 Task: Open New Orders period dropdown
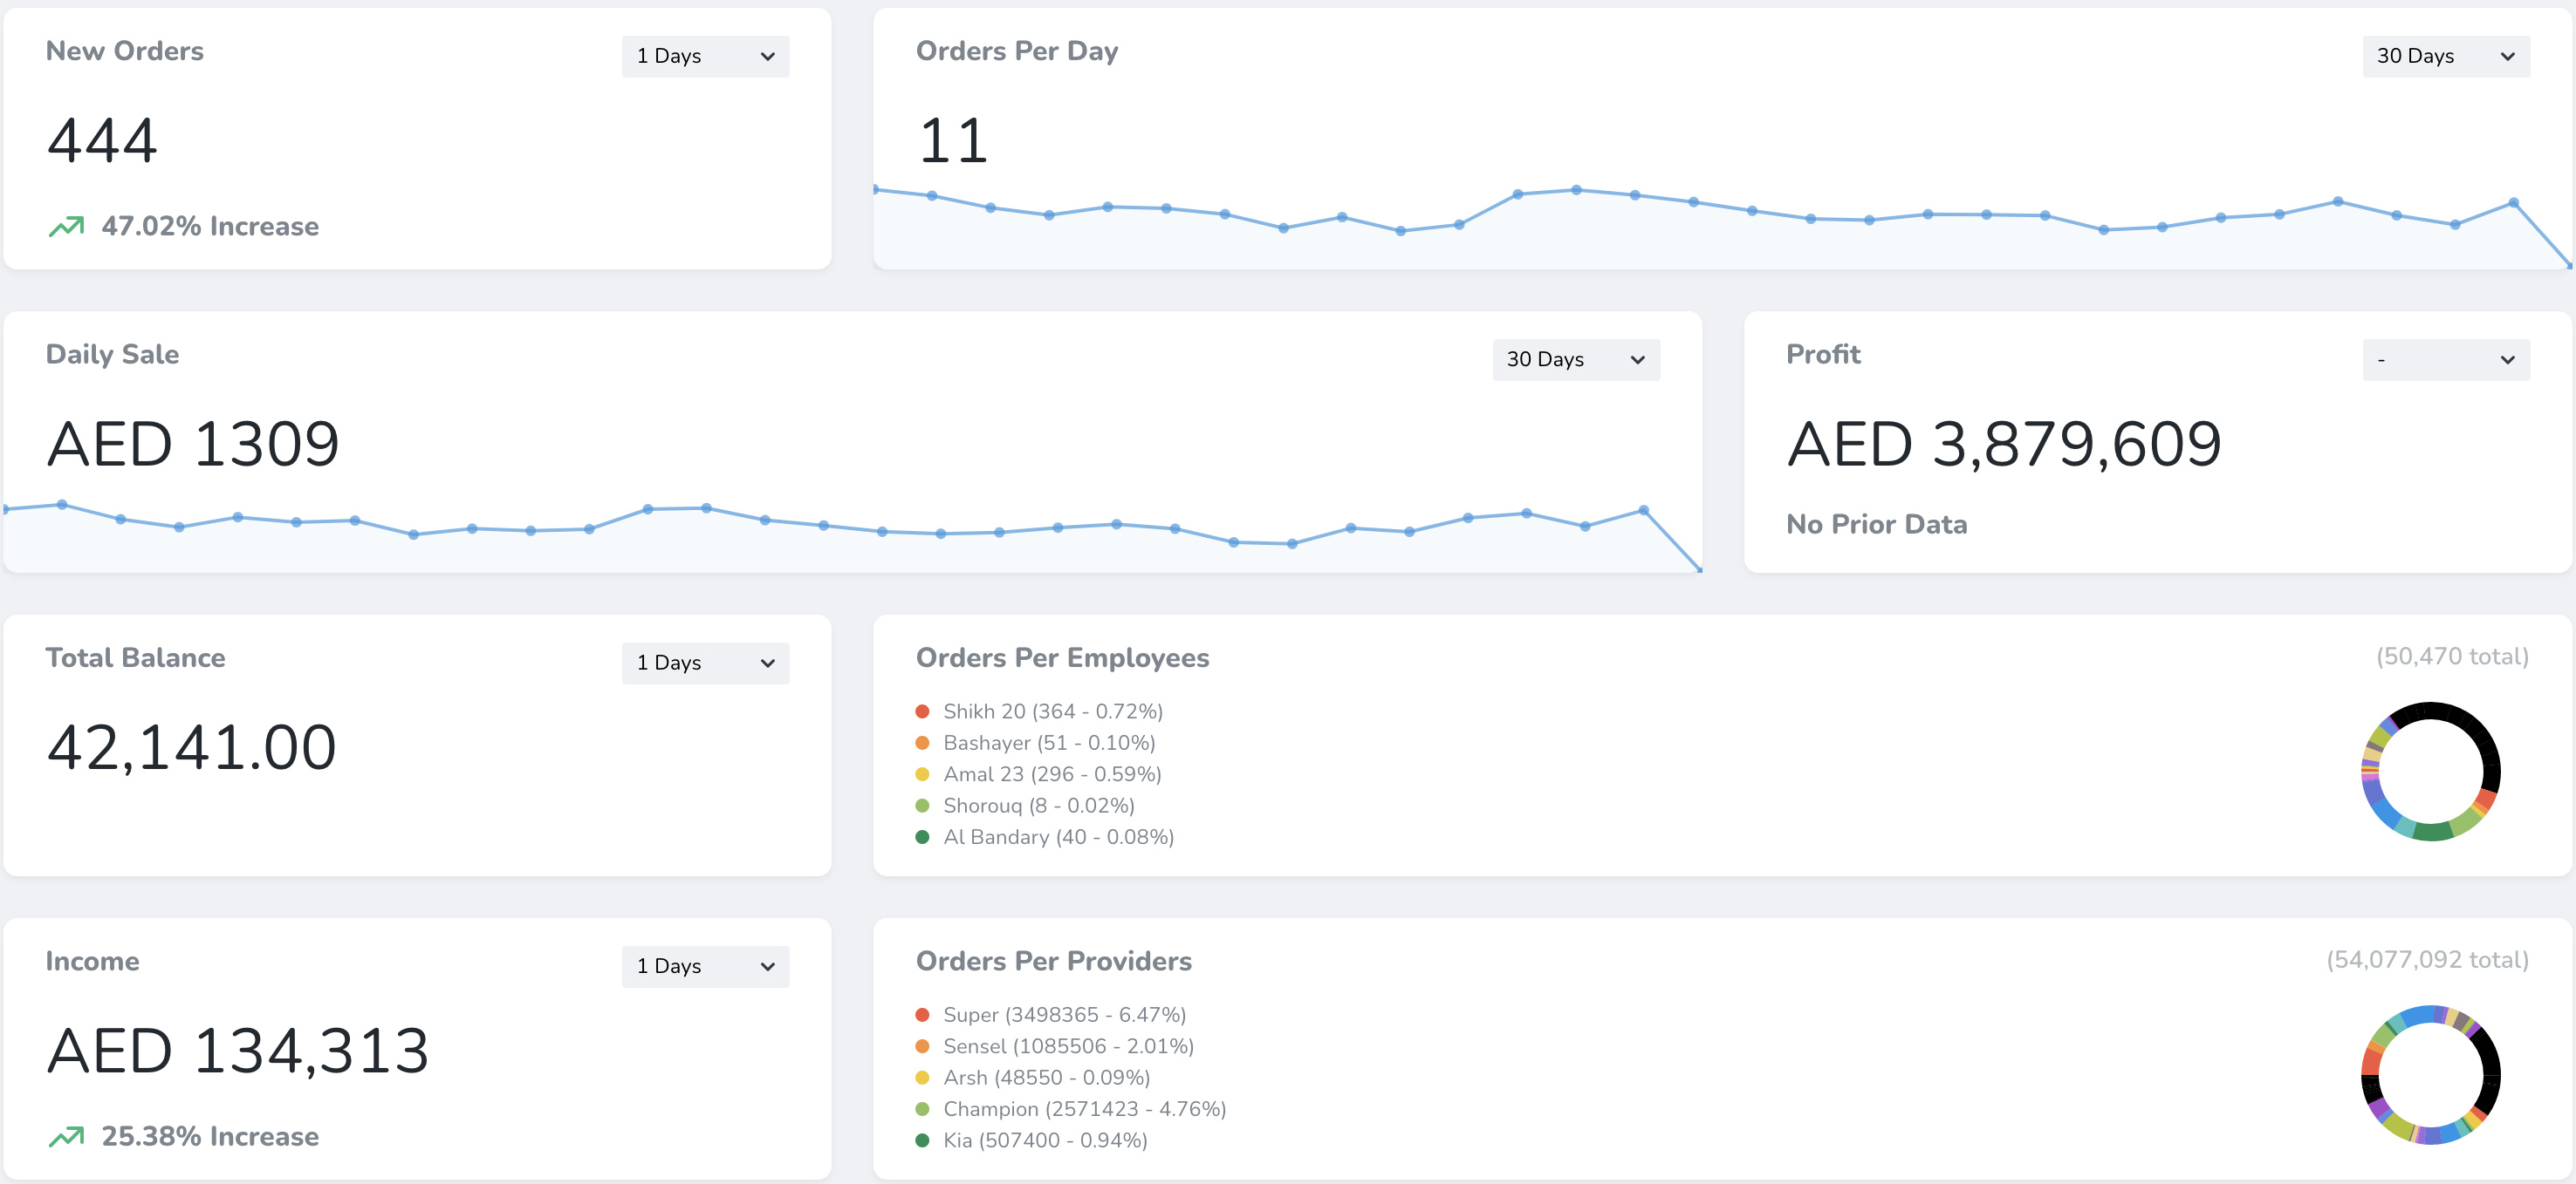[705, 56]
